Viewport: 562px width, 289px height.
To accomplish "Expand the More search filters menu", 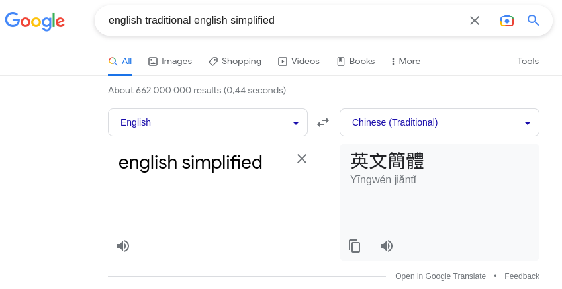I will 406,62.
